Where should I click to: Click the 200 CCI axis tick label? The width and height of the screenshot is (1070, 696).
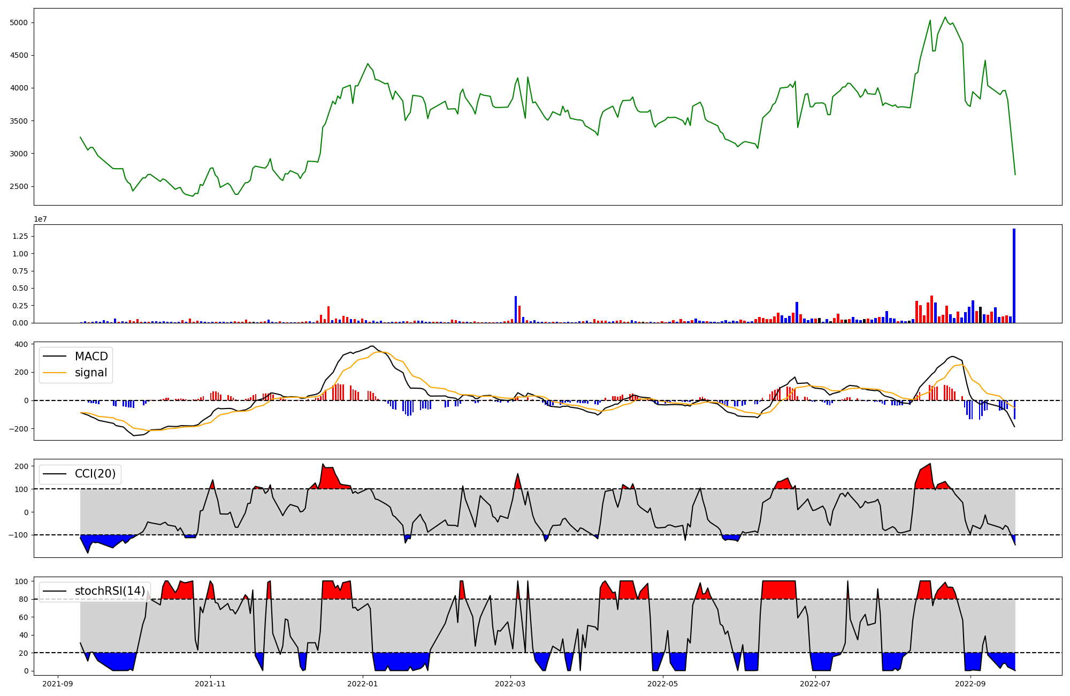coord(21,466)
